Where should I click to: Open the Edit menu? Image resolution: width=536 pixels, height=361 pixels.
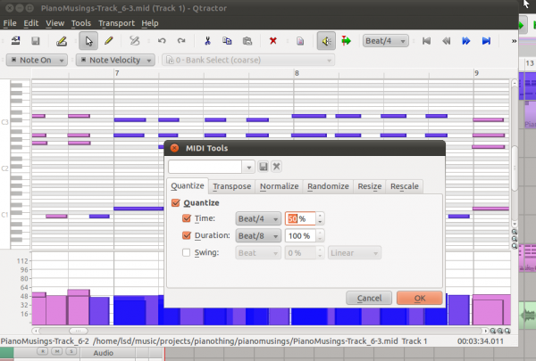(30, 23)
